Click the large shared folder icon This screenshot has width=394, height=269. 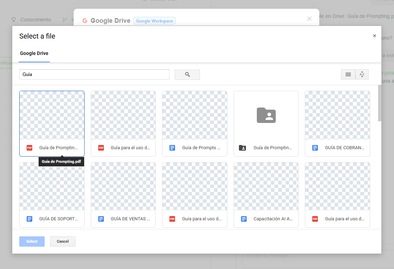pos(266,115)
